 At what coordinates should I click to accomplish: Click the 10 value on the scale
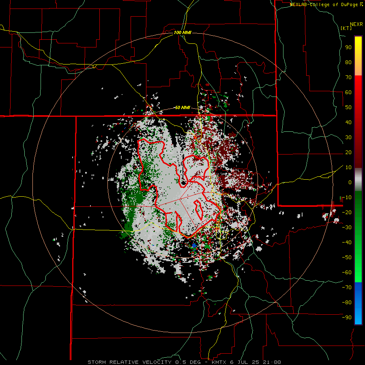tap(348, 167)
